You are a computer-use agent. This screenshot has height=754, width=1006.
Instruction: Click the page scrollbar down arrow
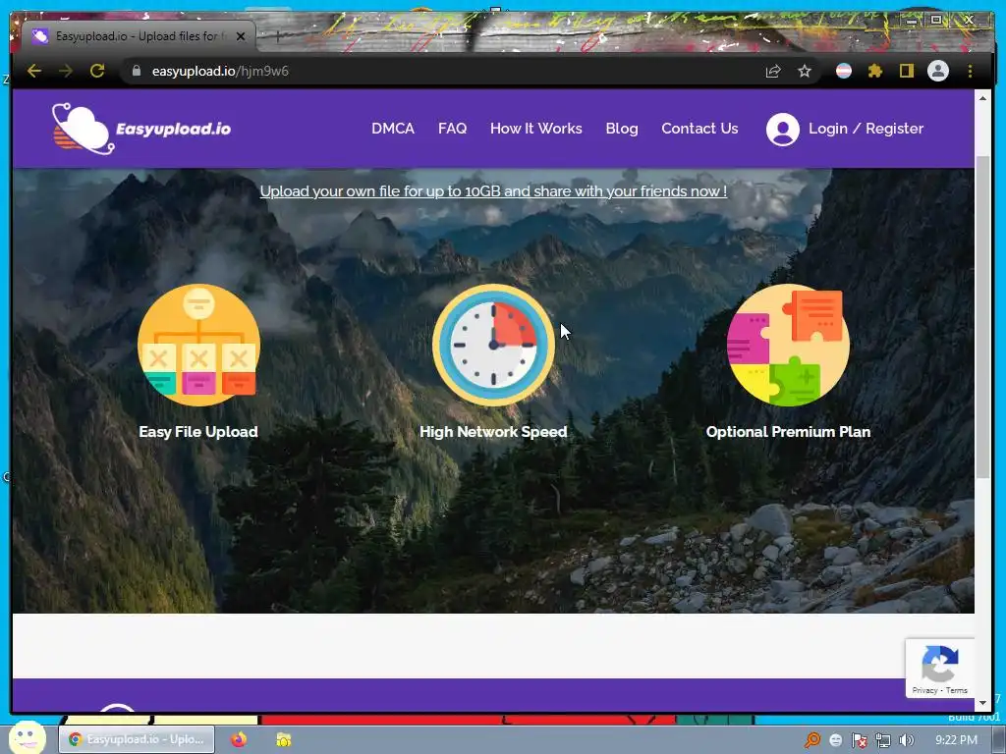click(982, 703)
